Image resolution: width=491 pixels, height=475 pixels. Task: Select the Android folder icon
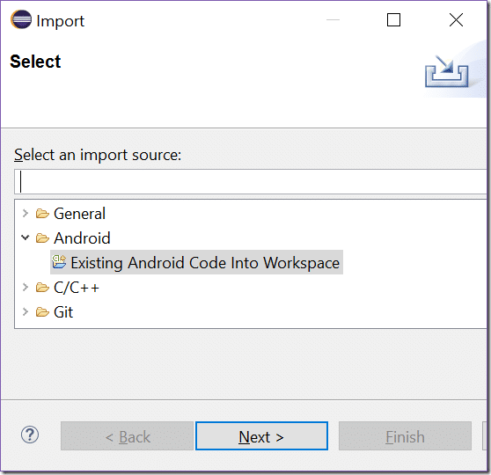[42, 238]
